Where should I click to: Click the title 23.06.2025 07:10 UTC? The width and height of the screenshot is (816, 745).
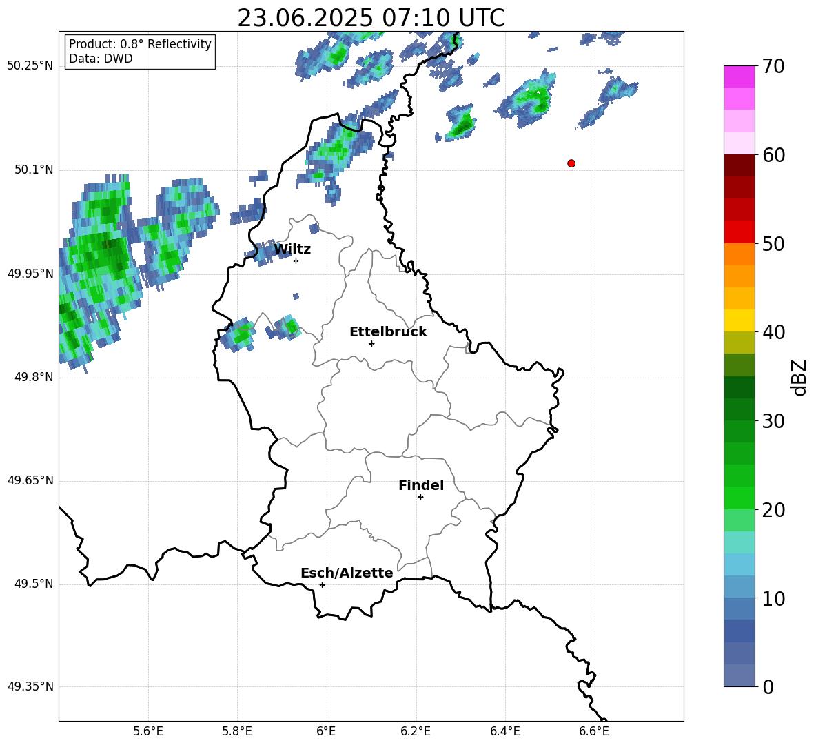click(371, 18)
